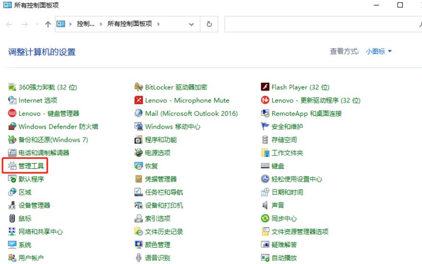The height and width of the screenshot is (264, 422).
Task: Click the 控制... breadcrumb item
Action: pyautogui.click(x=86, y=24)
